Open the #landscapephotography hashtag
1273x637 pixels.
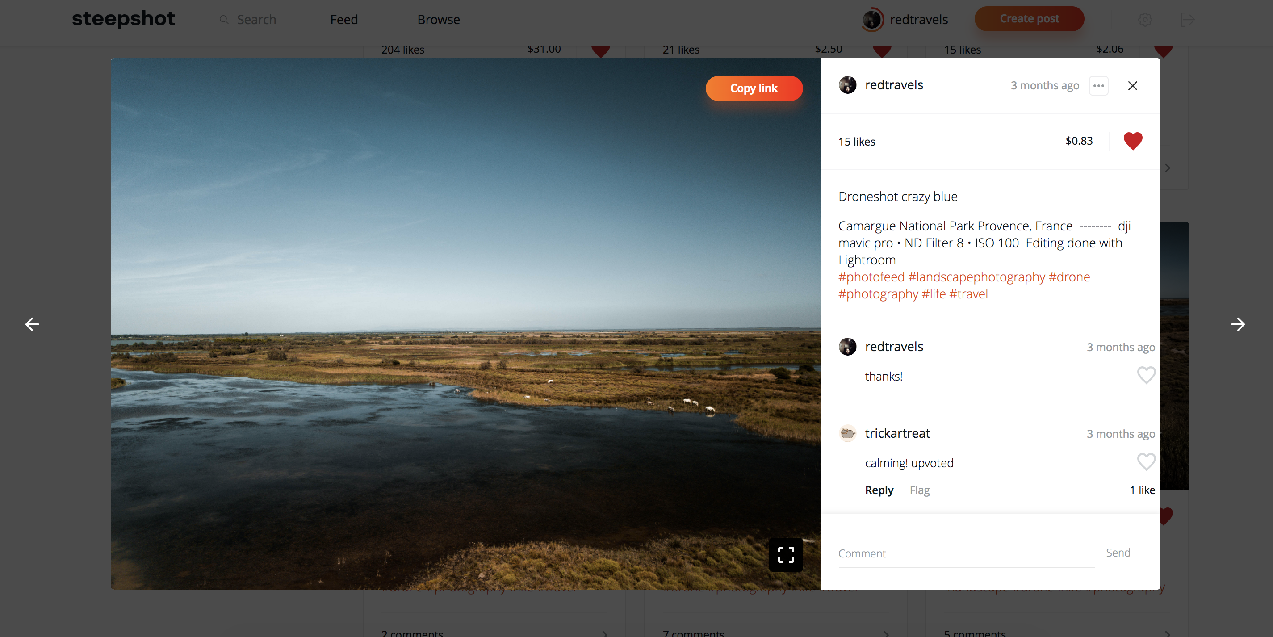pos(976,277)
